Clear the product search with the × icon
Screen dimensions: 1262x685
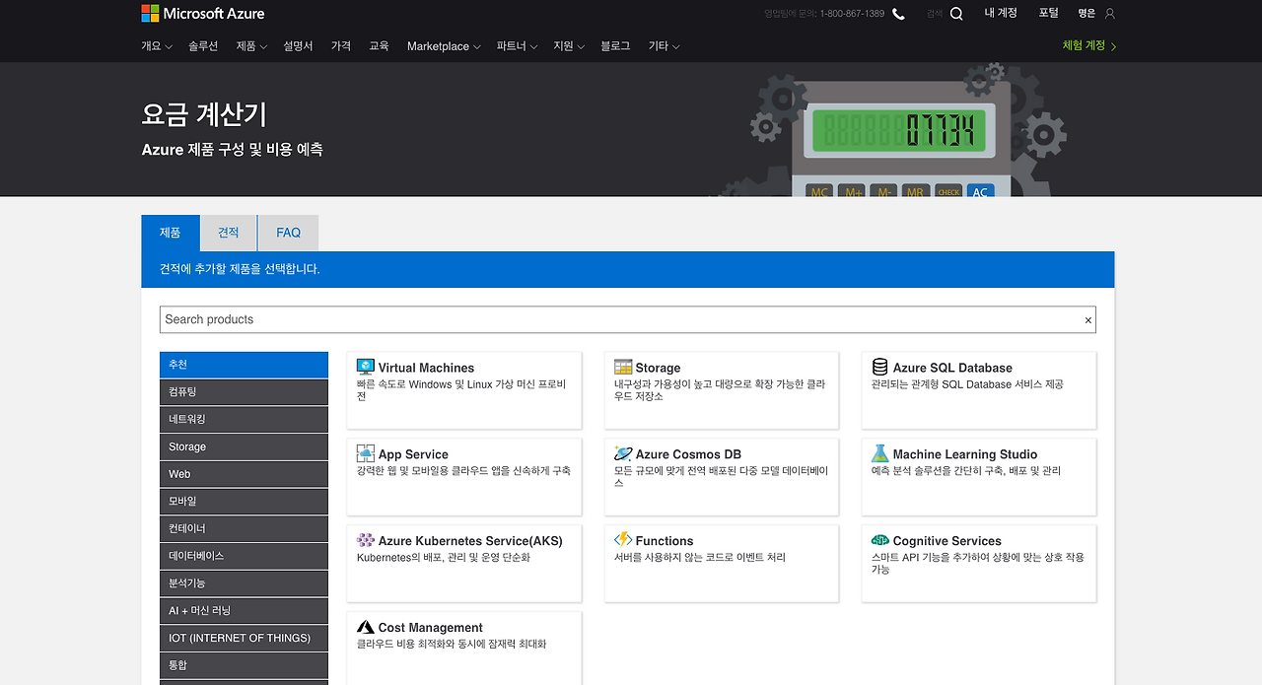click(1088, 320)
